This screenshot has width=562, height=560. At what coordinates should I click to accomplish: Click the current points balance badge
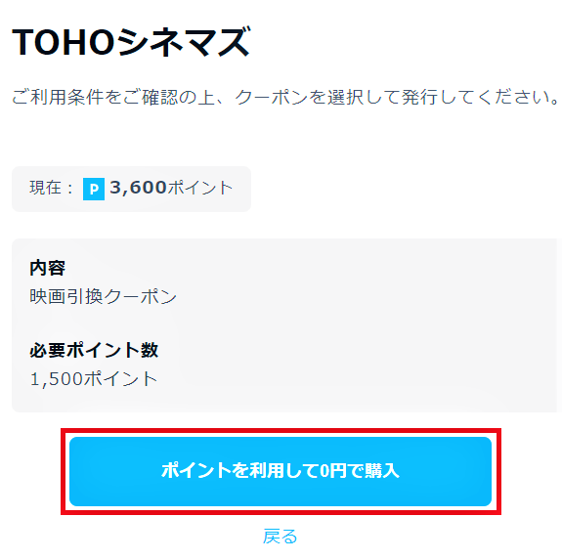pos(131,189)
